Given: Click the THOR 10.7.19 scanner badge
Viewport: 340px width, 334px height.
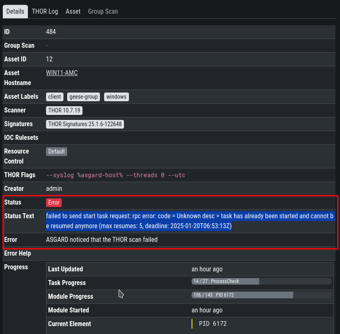Looking at the screenshot, I should tap(65, 110).
